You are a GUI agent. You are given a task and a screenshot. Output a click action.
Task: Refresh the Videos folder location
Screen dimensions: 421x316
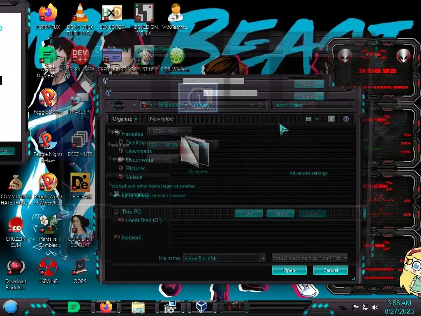coord(260,105)
